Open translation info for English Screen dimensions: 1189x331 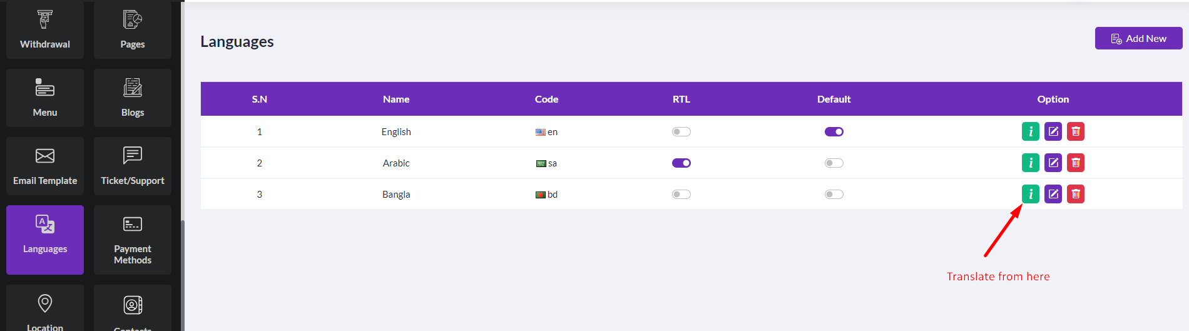pyautogui.click(x=1031, y=131)
